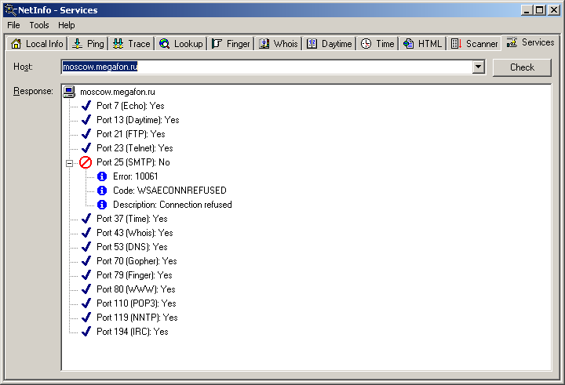Click the Finger tab's pointing hand icon
Image resolution: width=565 pixels, height=385 pixels.
point(217,44)
